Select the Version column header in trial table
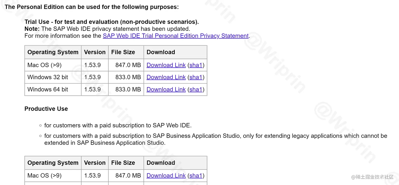 pos(95,52)
